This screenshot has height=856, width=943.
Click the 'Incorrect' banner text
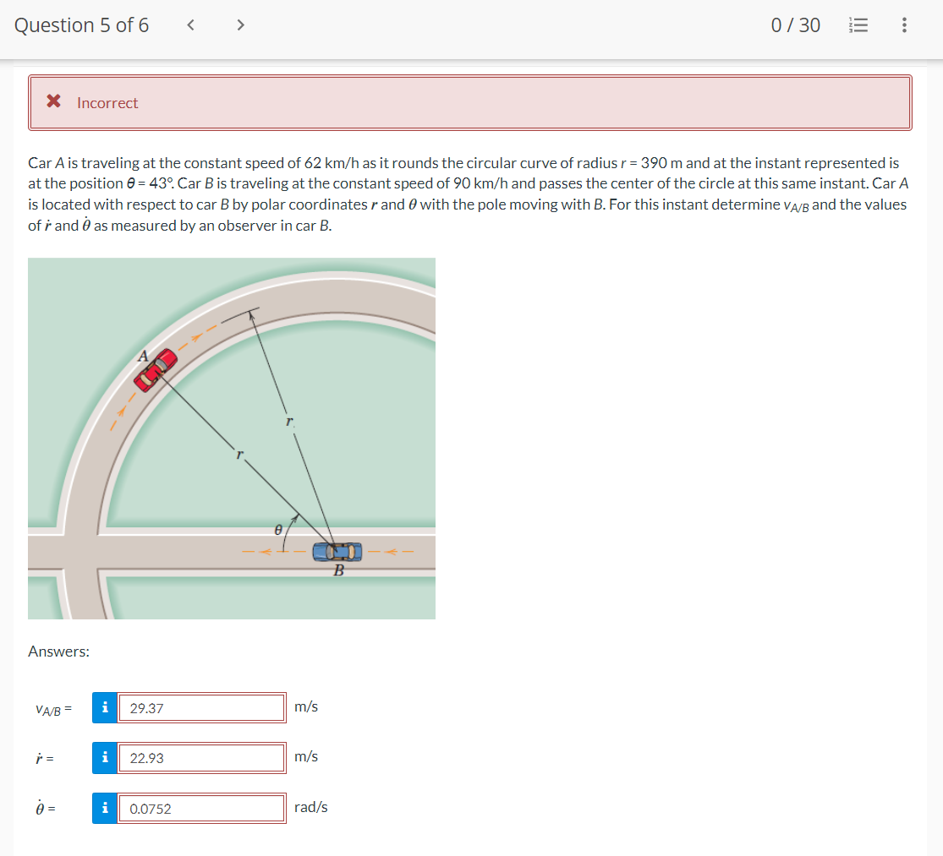(x=107, y=103)
